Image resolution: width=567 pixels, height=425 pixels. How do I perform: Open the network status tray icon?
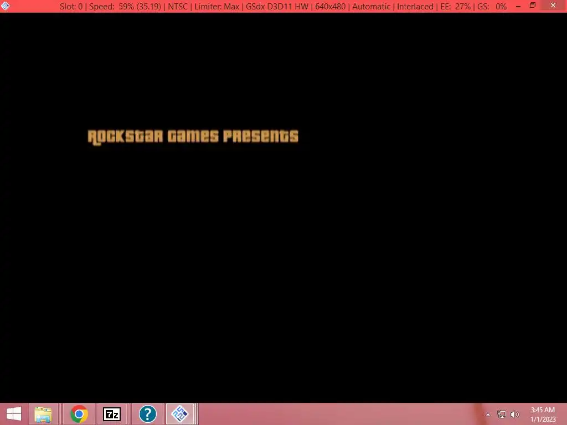coord(502,414)
